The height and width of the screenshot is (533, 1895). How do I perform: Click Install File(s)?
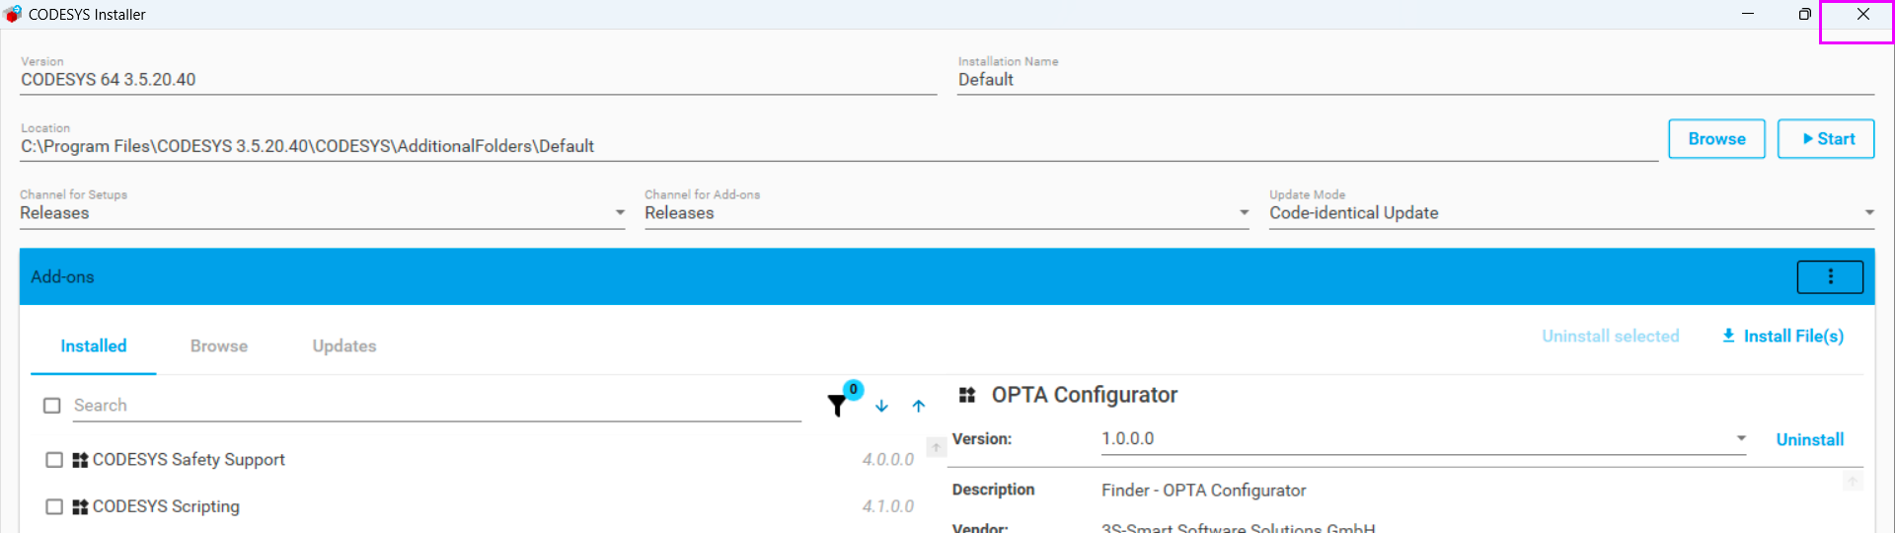coord(1782,337)
